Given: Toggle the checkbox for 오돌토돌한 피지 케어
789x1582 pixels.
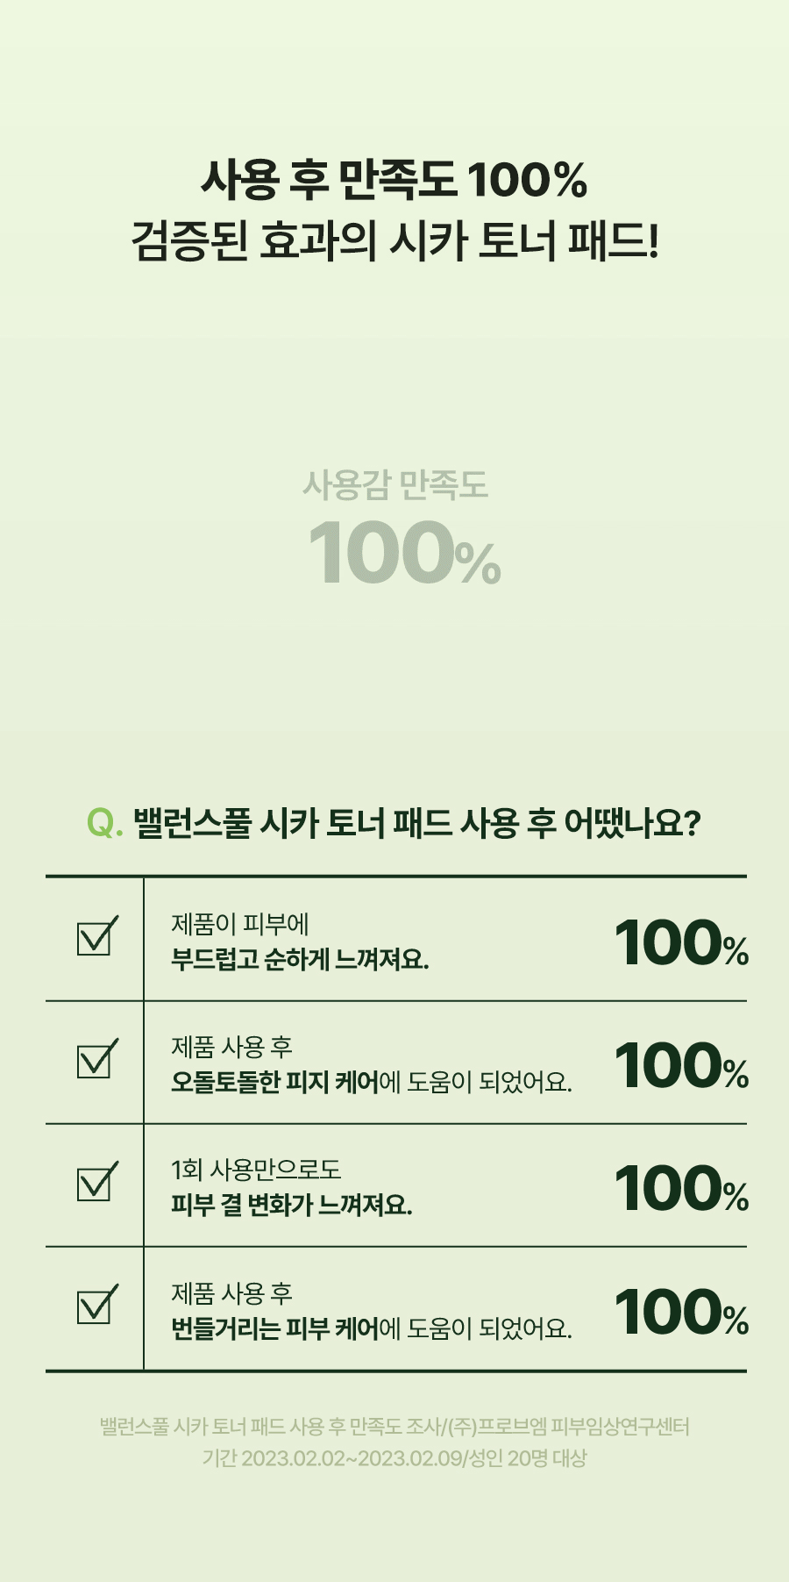Looking at the screenshot, I should point(96,1061).
